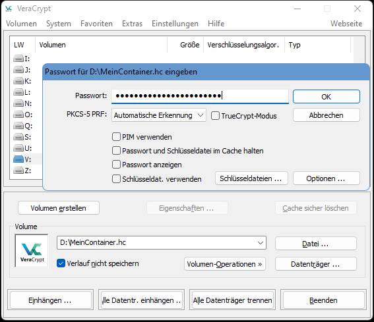Sort by LW column header
The image size is (374, 322).
coord(22,45)
